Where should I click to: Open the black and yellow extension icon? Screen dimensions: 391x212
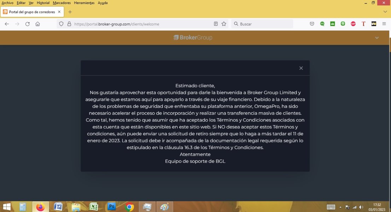(374, 24)
